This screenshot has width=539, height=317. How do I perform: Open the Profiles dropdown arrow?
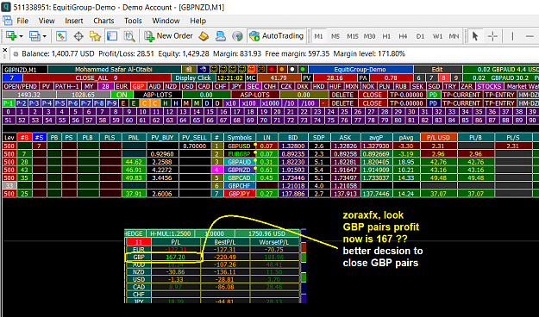tap(45, 36)
